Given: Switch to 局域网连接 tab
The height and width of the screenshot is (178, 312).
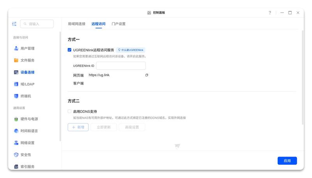Looking at the screenshot, I should [76, 24].
